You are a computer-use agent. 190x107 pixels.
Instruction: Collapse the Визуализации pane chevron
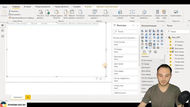pyautogui.click(x=163, y=26)
